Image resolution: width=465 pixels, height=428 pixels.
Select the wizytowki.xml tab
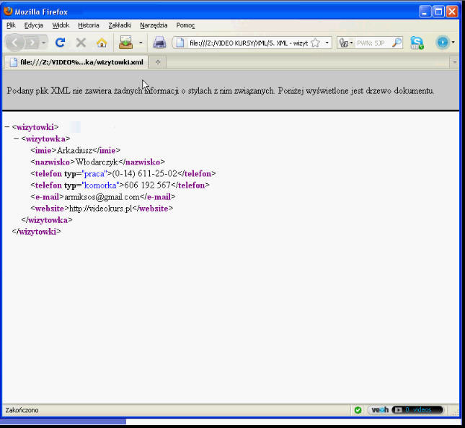coord(76,62)
